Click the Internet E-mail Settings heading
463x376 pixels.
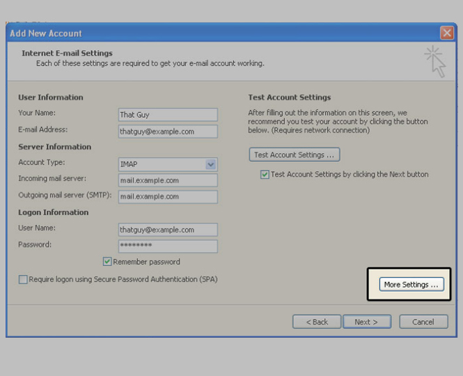[x=67, y=53]
